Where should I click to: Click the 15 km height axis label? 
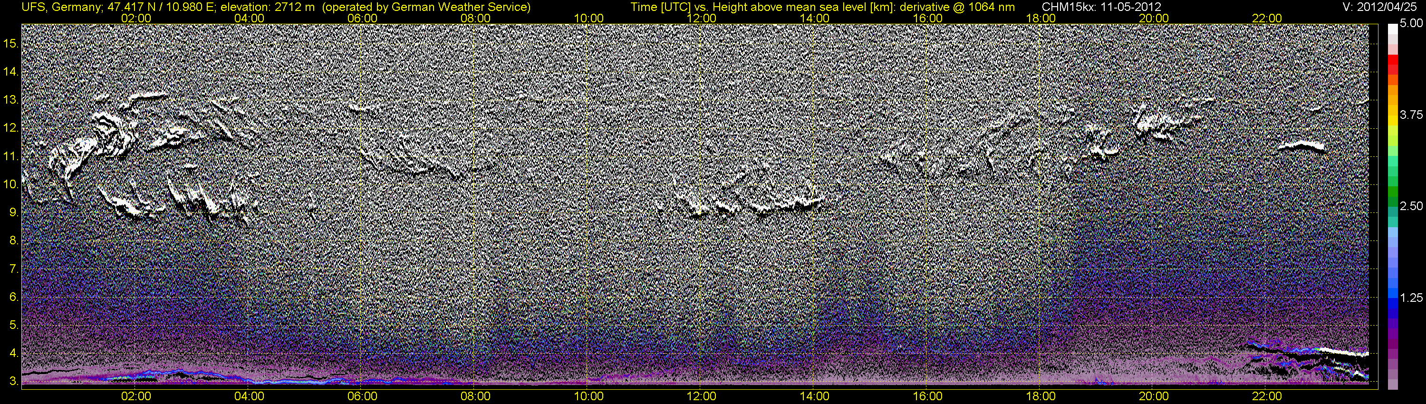point(10,44)
